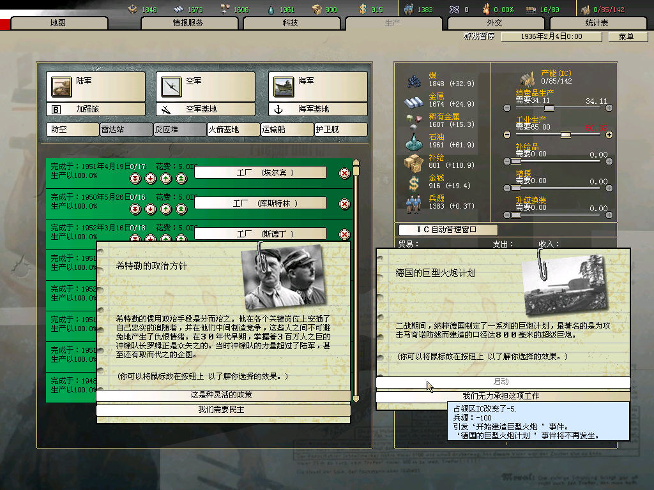Decrease 工业生产 with the minus button
The image size is (654, 490).
(507, 135)
